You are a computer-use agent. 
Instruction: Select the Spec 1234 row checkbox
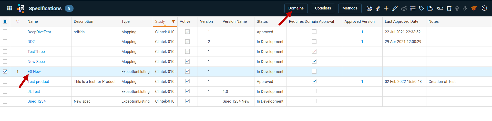(x=5, y=101)
